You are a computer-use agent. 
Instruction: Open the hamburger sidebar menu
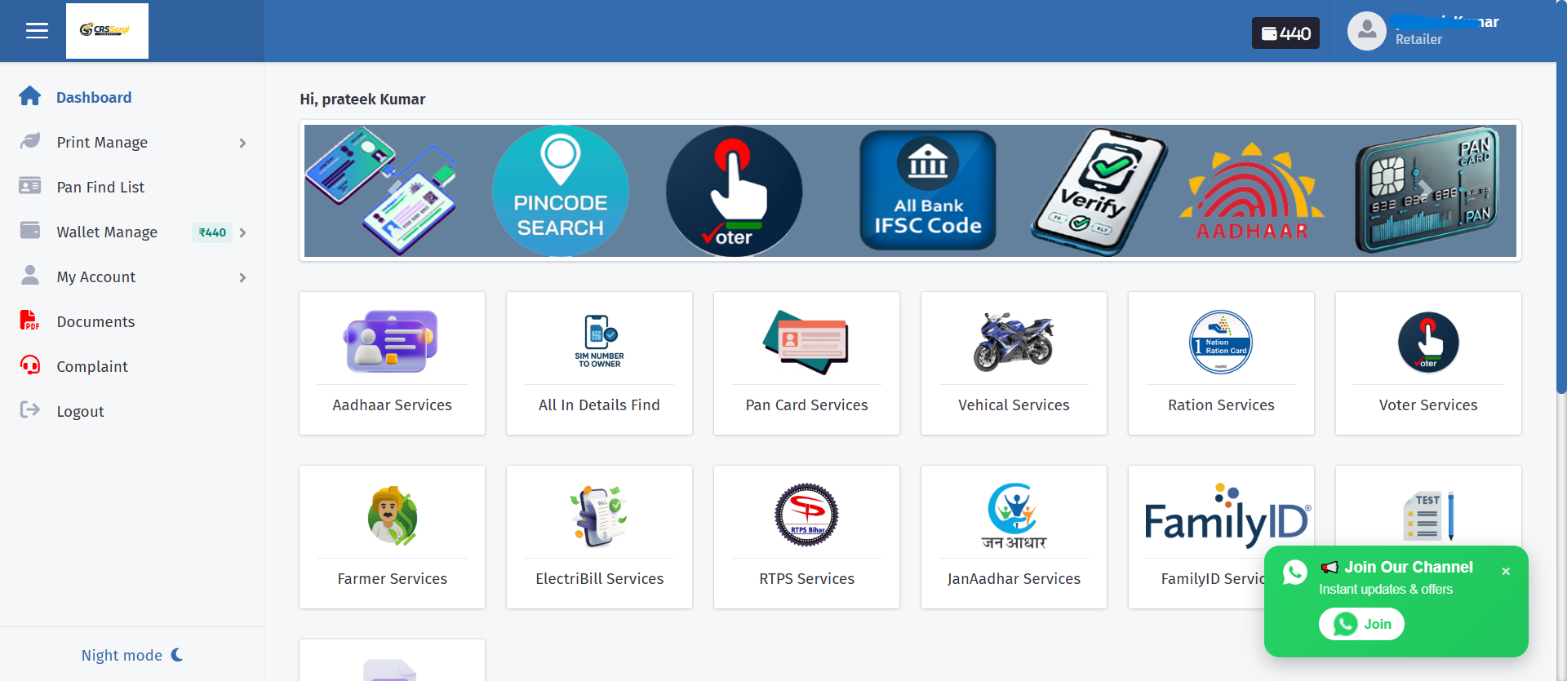point(37,31)
